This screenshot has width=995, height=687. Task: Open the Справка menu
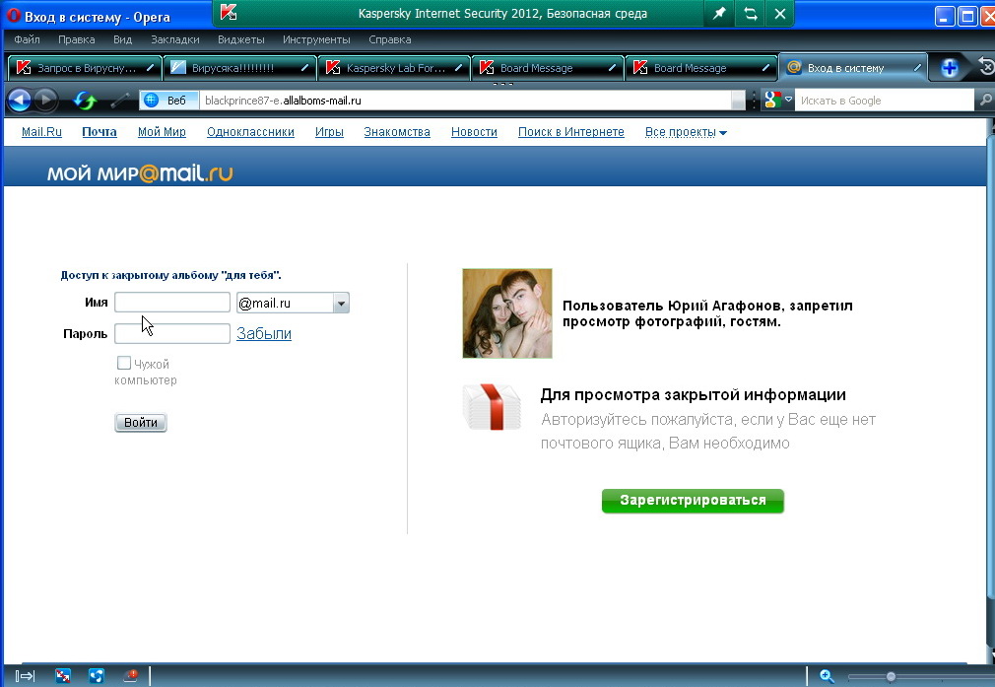[x=389, y=39]
